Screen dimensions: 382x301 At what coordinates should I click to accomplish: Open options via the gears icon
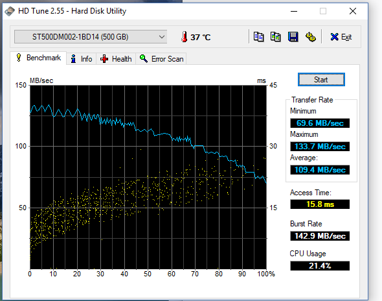(x=311, y=37)
